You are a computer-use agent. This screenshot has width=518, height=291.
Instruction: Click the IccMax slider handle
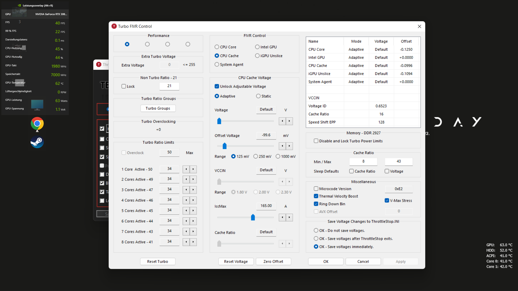(x=253, y=217)
